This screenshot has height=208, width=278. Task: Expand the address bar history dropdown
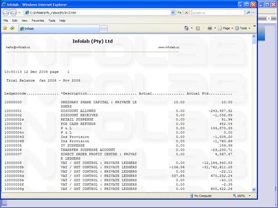173,12
